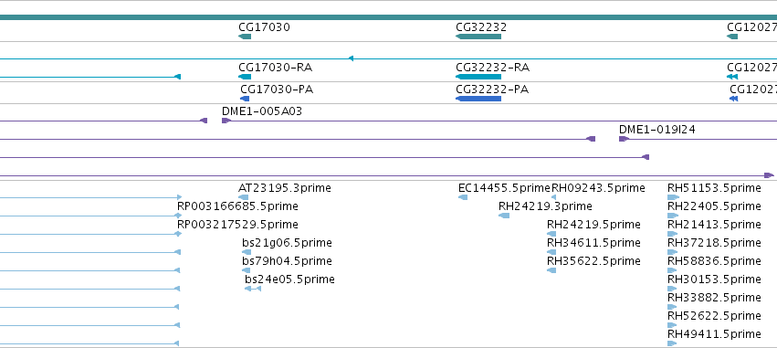
Task: Select the RH24219.3prime EST label
Action: coord(545,206)
